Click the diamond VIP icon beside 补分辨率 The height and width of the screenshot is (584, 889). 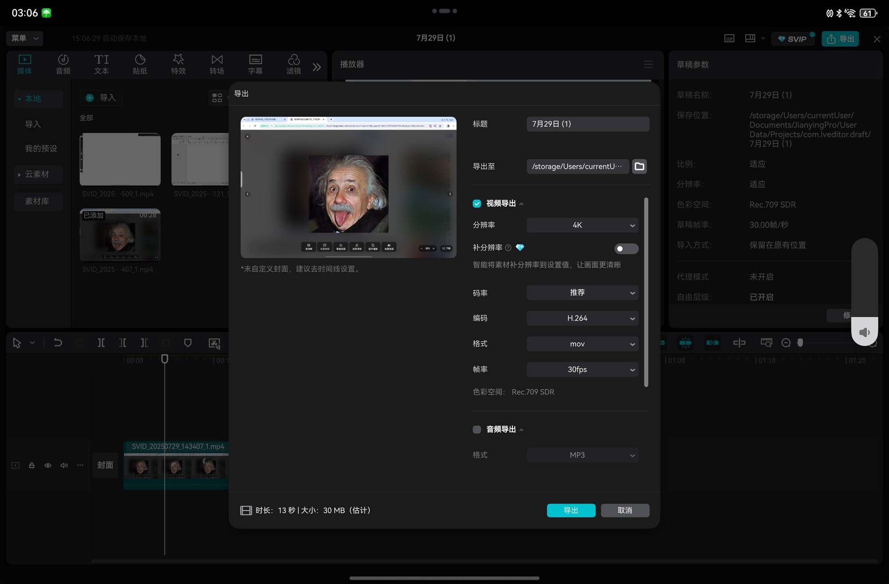tap(520, 248)
